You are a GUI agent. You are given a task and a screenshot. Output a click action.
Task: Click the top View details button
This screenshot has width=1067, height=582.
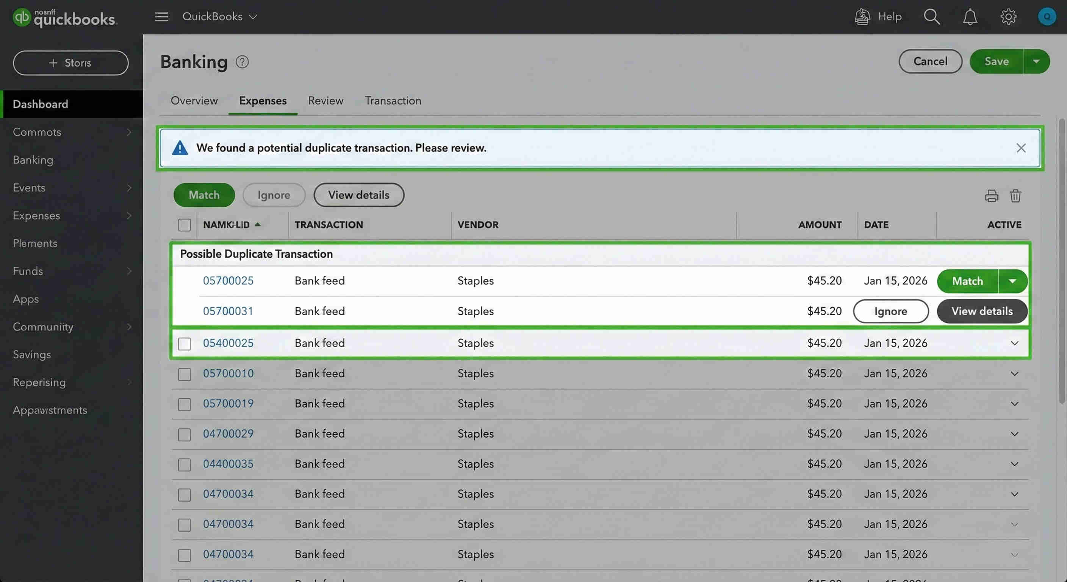click(359, 195)
